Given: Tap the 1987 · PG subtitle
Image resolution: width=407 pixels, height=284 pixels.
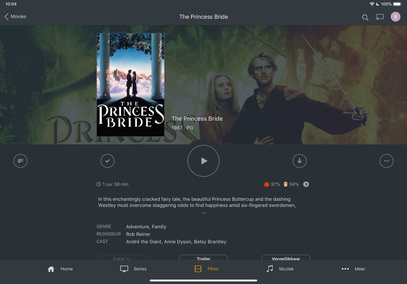Looking at the screenshot, I should tap(182, 128).
